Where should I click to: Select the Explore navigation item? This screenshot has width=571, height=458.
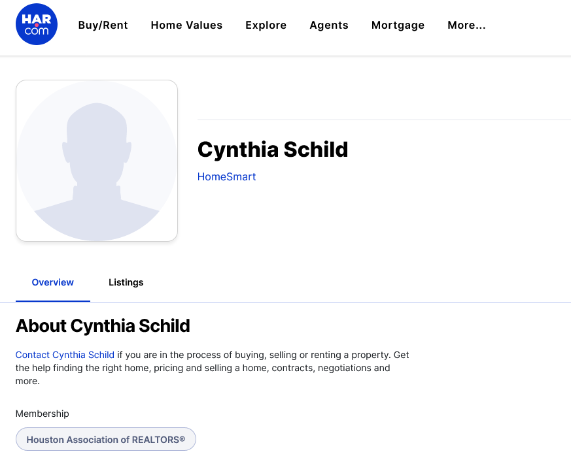point(266,25)
